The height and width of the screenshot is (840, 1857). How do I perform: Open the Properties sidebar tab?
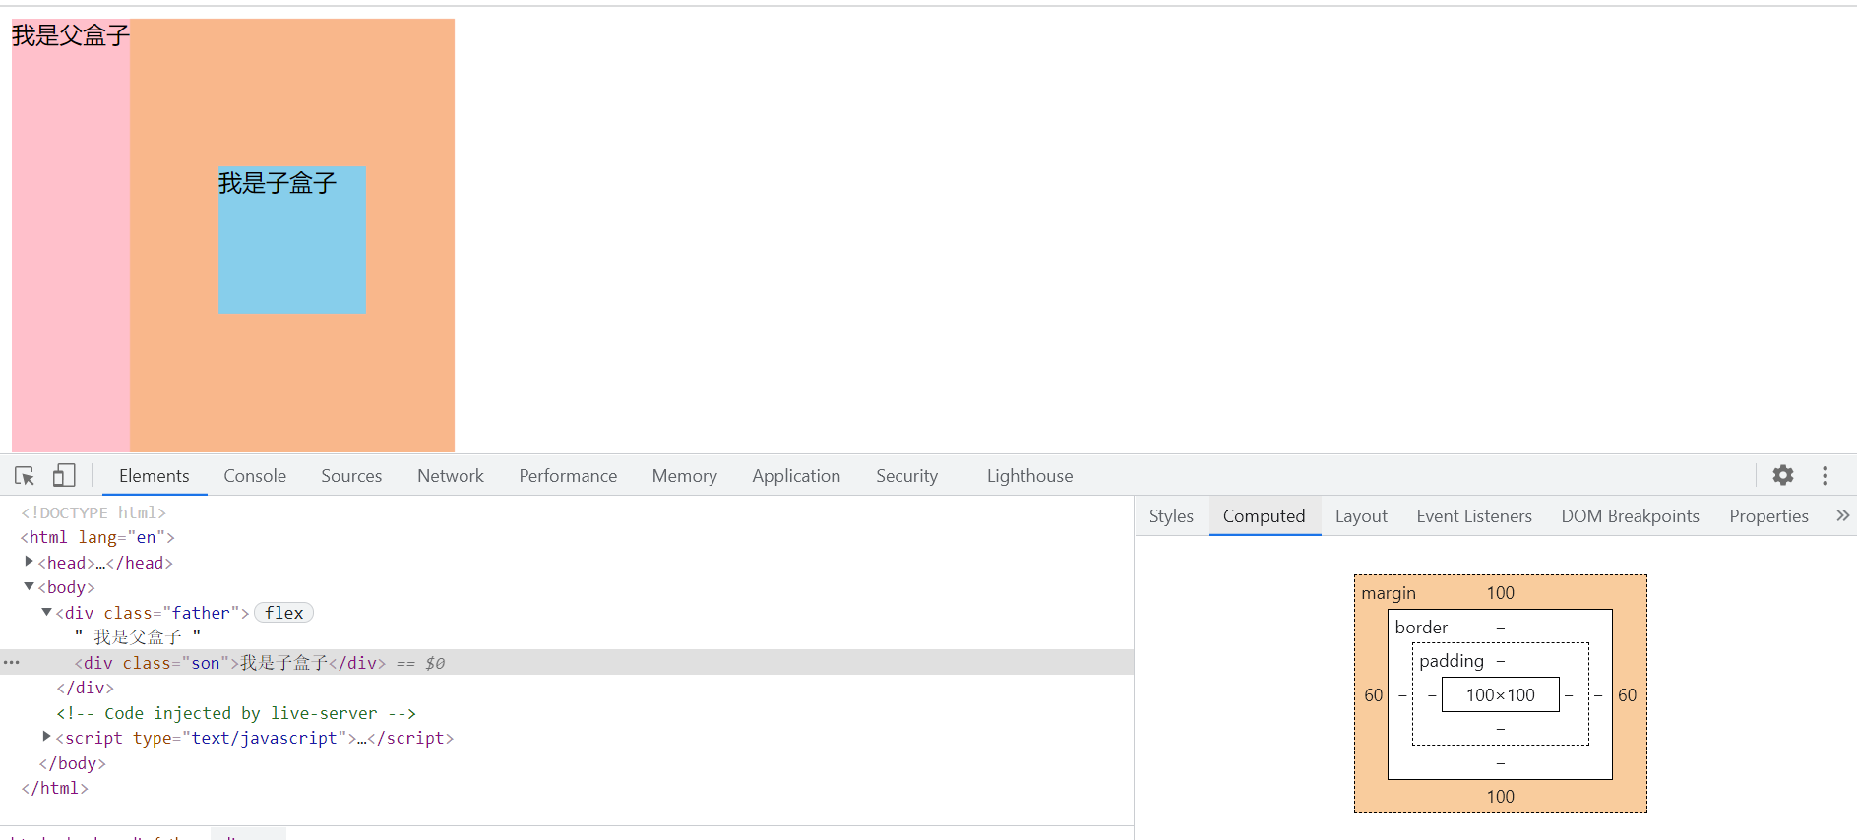pos(1768,516)
